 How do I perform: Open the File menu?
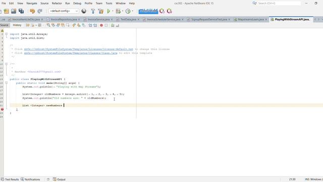click(4, 4)
